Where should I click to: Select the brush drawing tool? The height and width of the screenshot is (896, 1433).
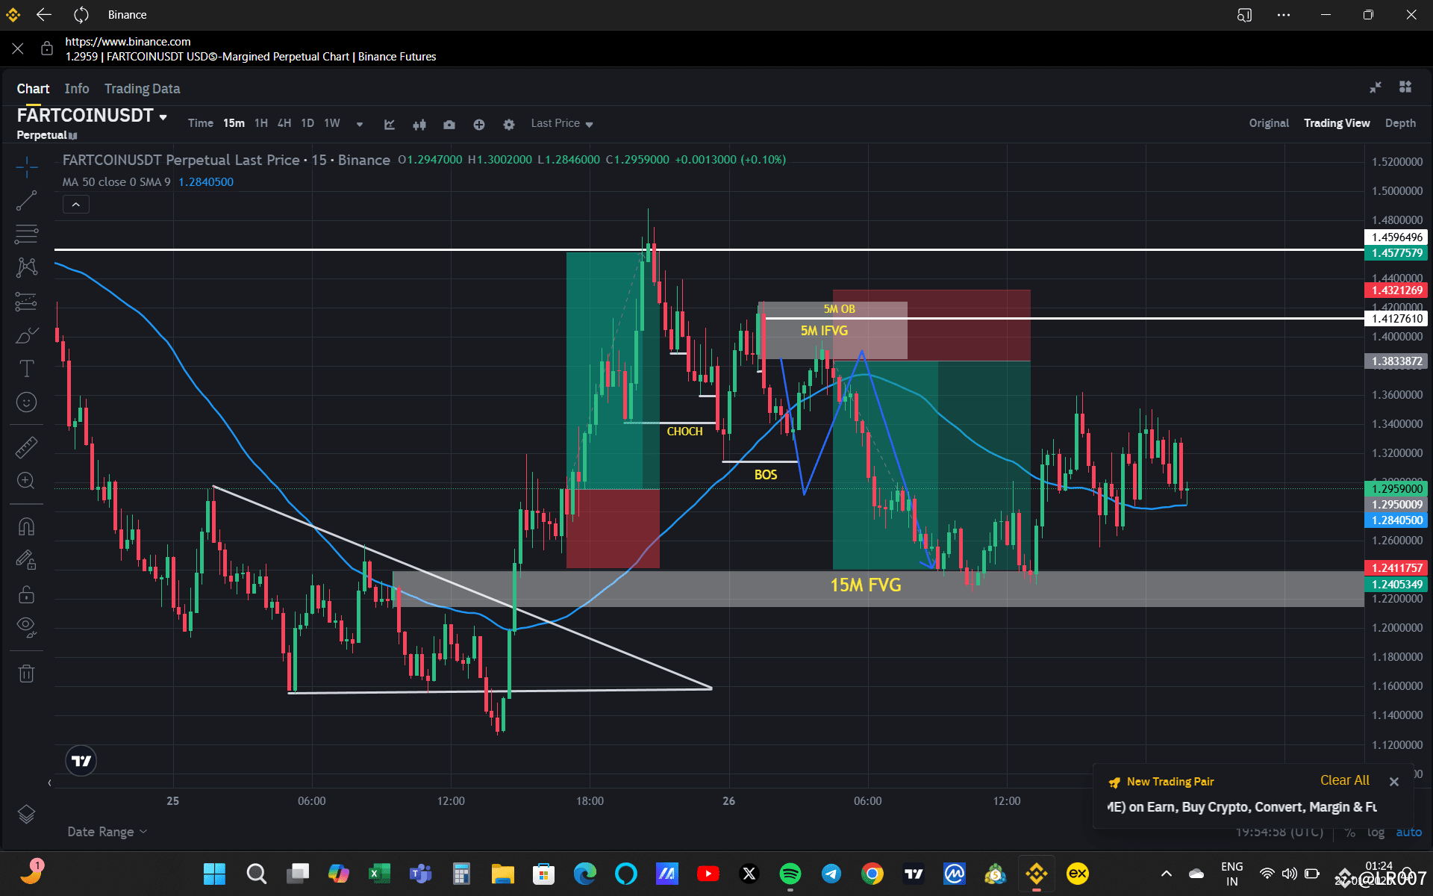pos(27,335)
